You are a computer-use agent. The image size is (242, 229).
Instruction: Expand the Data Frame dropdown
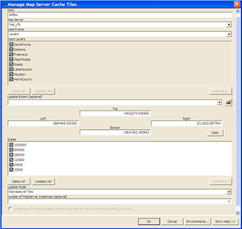tap(229, 34)
